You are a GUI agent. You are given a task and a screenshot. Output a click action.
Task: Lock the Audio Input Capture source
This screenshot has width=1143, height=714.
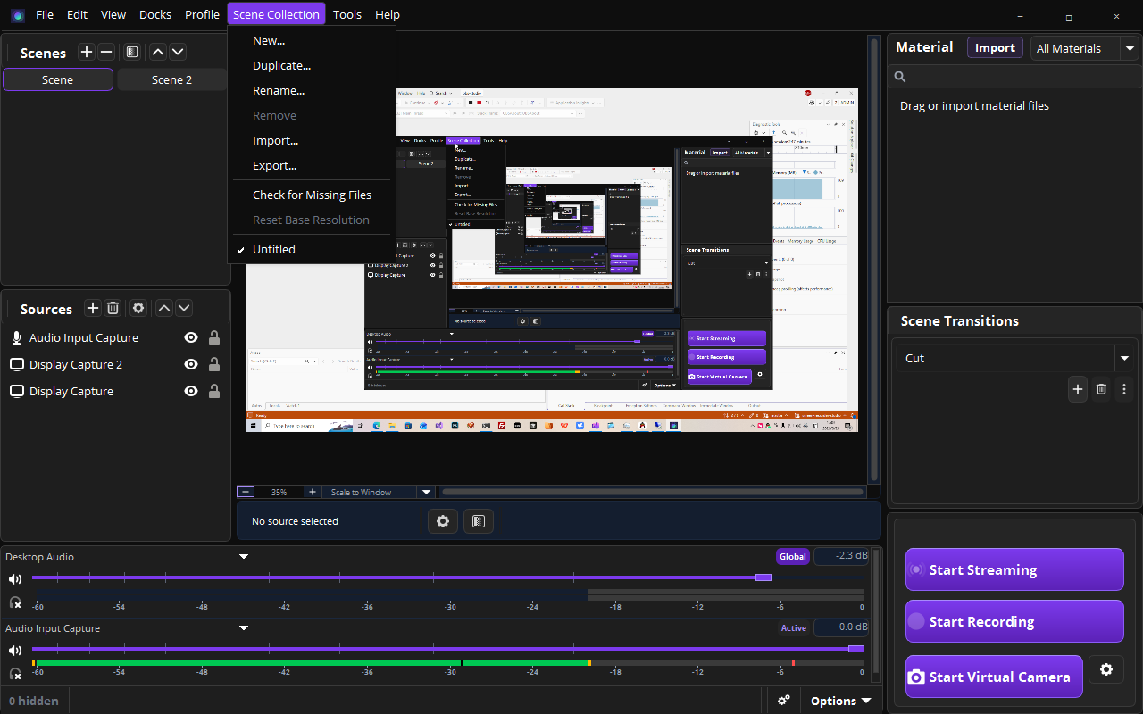[x=214, y=337]
